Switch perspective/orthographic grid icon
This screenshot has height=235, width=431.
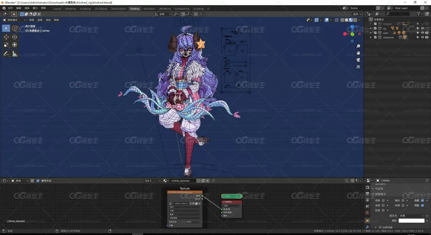[x=358, y=66]
